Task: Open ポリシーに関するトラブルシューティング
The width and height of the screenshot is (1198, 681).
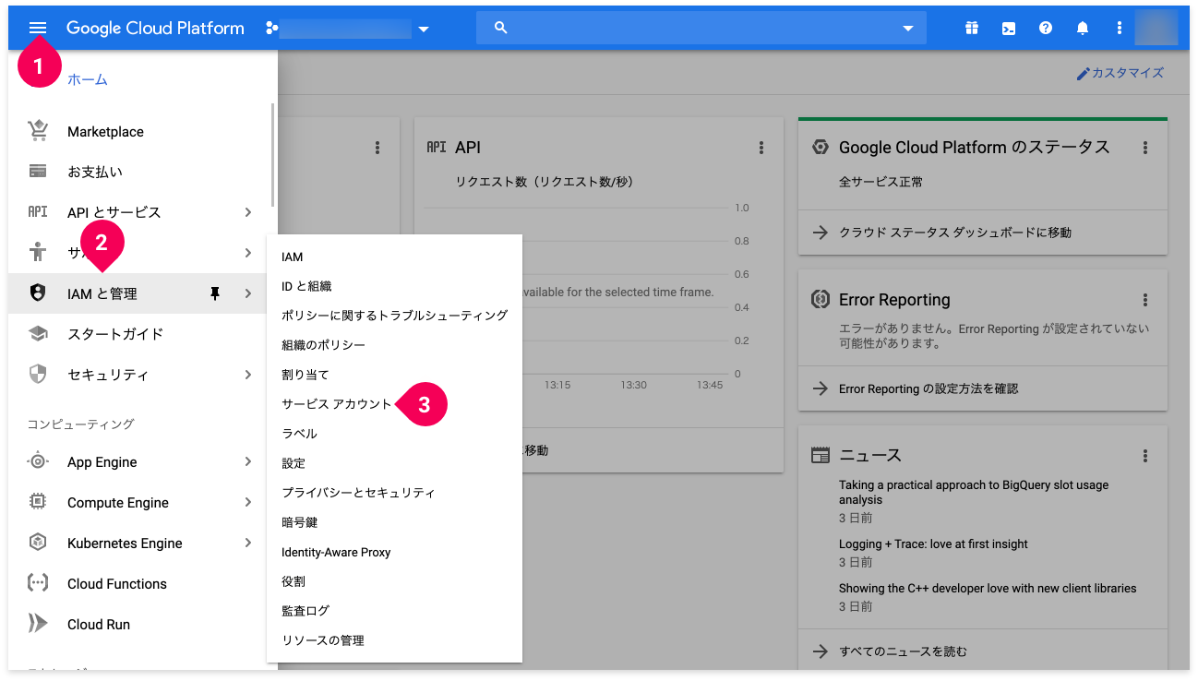Action: (x=394, y=316)
